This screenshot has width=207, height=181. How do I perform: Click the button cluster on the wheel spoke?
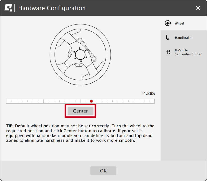point(80,41)
